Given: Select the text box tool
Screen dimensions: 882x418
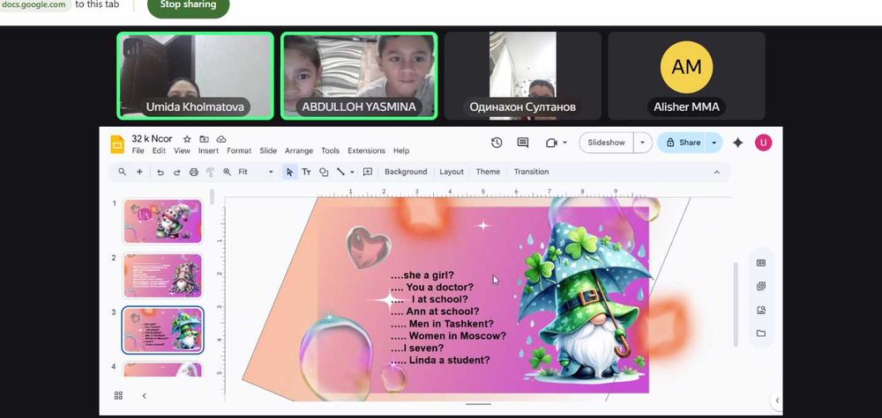Looking at the screenshot, I should coord(307,172).
